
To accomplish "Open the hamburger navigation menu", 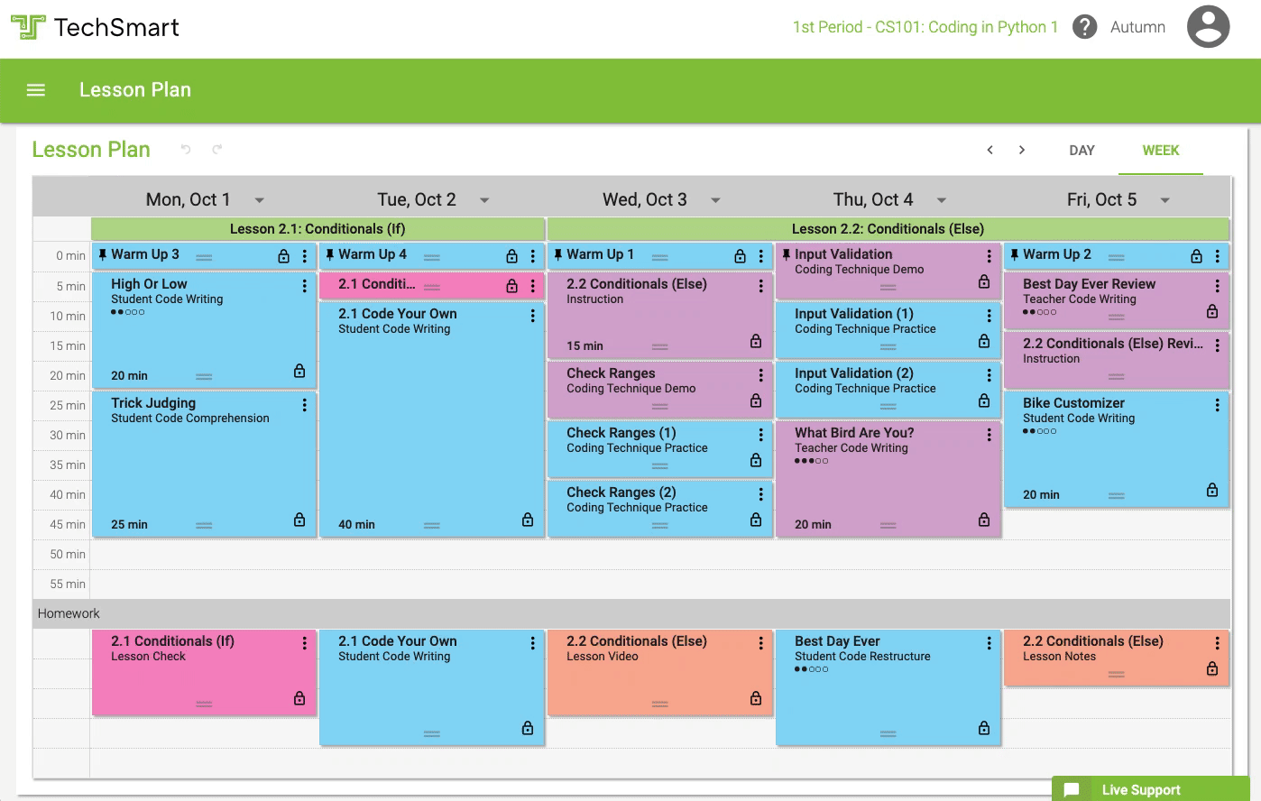I will point(35,89).
